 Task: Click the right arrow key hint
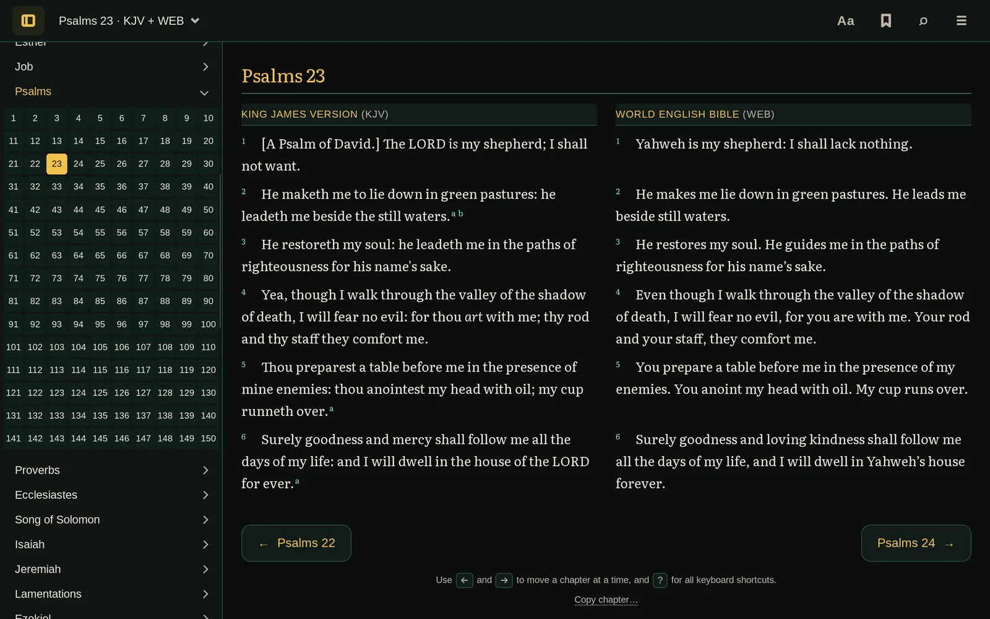504,580
